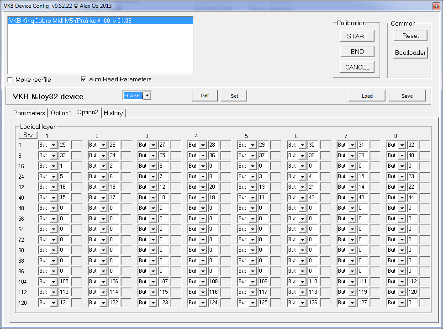Viewport: 443px width, 329px height.
Task: Open the History tab
Action: 113,113
